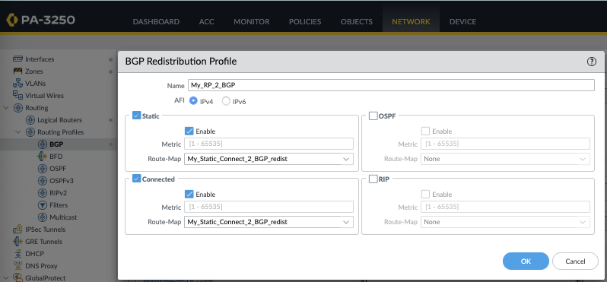Switch to the POLICIES tab
607x282 pixels.
click(x=305, y=21)
